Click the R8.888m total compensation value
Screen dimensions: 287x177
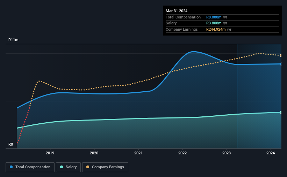(214, 17)
